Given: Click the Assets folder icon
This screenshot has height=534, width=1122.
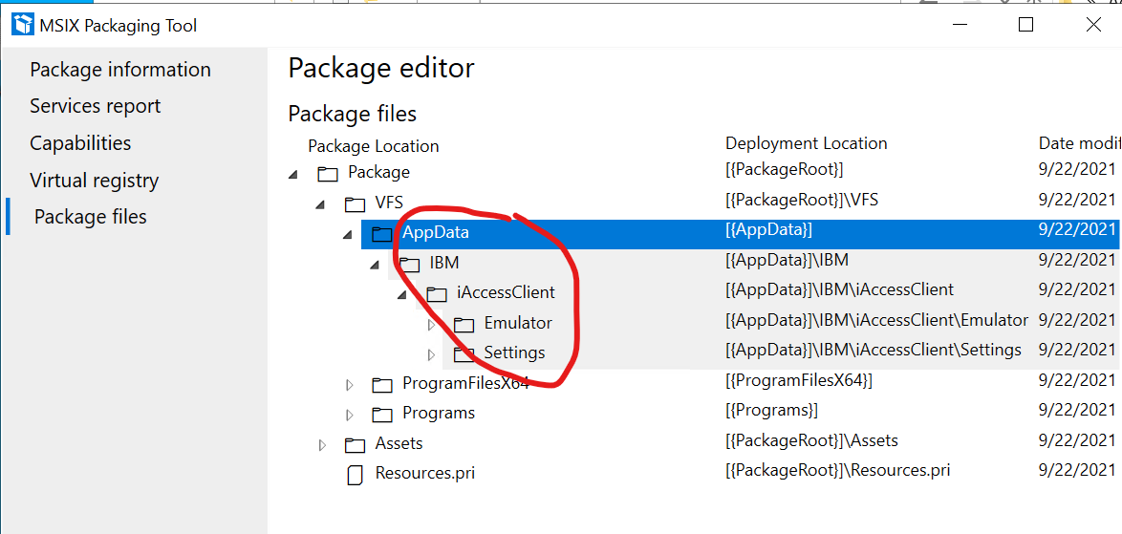Looking at the screenshot, I should (x=356, y=445).
